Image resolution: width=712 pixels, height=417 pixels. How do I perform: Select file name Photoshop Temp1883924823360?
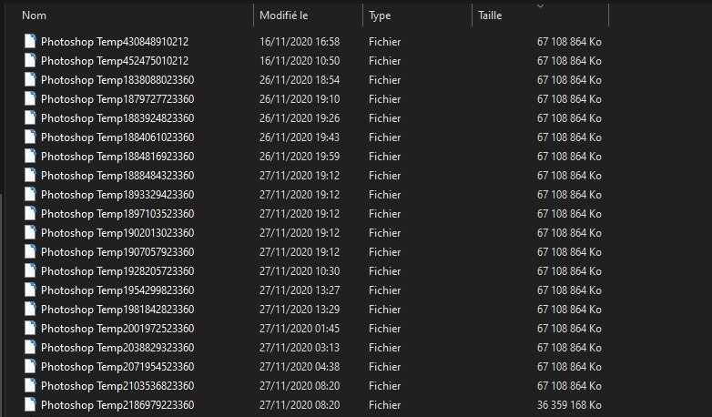tap(117, 118)
